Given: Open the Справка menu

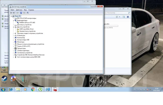Looking at the screenshot, I should tap(31, 10).
